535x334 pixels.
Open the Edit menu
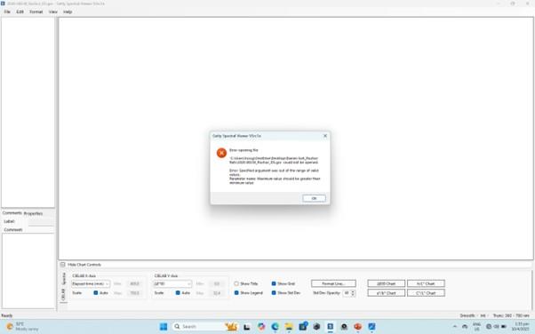tap(20, 12)
